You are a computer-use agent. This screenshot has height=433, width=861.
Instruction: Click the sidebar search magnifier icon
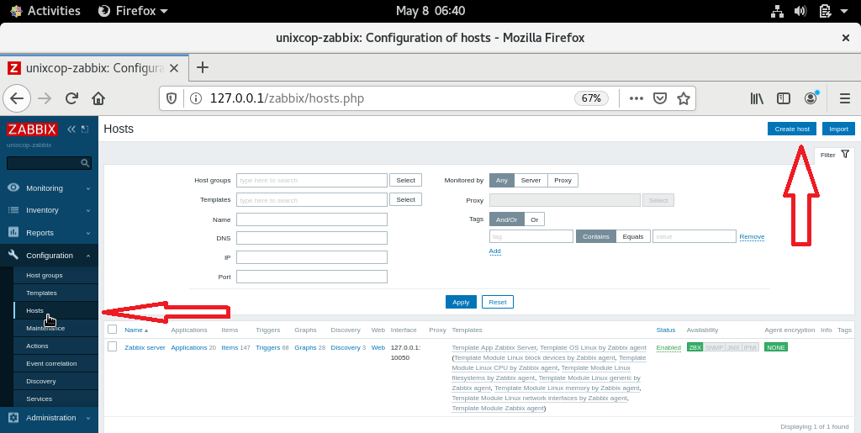tap(85, 163)
